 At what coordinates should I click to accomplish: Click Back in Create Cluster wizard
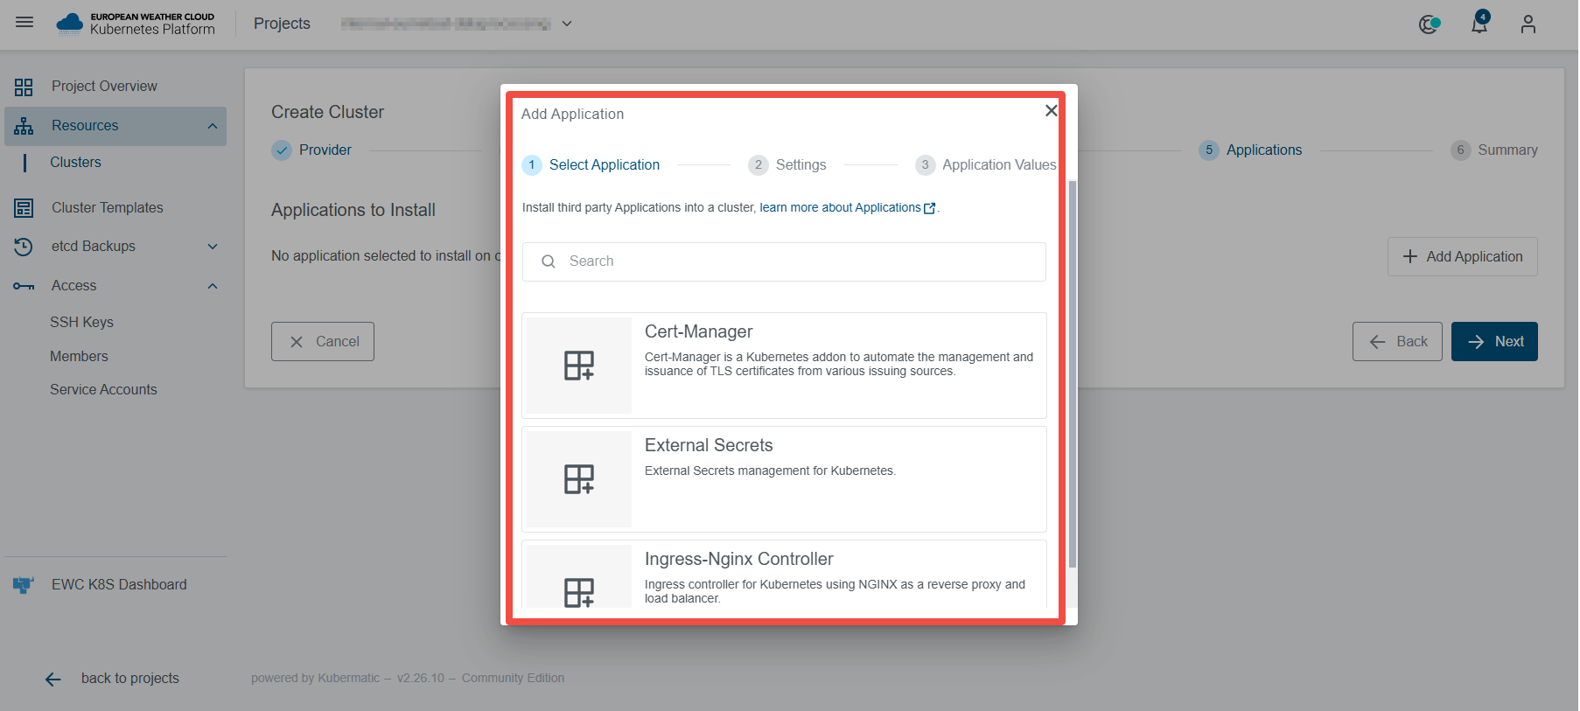click(1397, 342)
